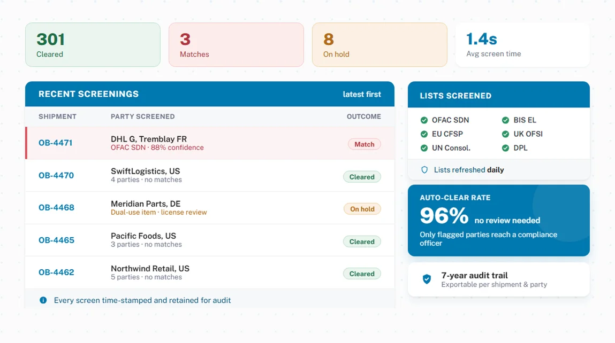The width and height of the screenshot is (615, 343).
Task: Click the SHIPMENT column header
Action: click(x=57, y=116)
